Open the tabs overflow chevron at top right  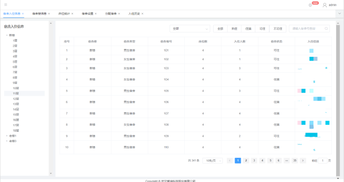[340, 14]
